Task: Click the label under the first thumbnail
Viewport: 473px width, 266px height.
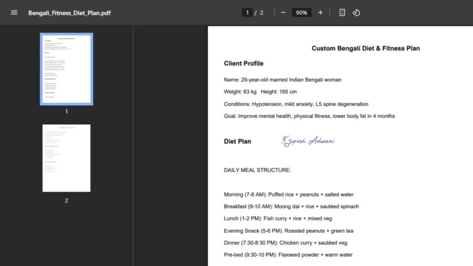Action: pyautogui.click(x=66, y=111)
